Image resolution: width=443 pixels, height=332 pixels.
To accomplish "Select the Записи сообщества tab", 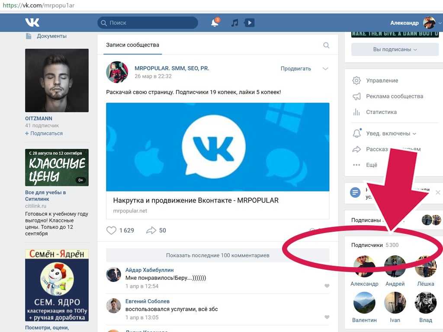I will pyautogui.click(x=132, y=45).
